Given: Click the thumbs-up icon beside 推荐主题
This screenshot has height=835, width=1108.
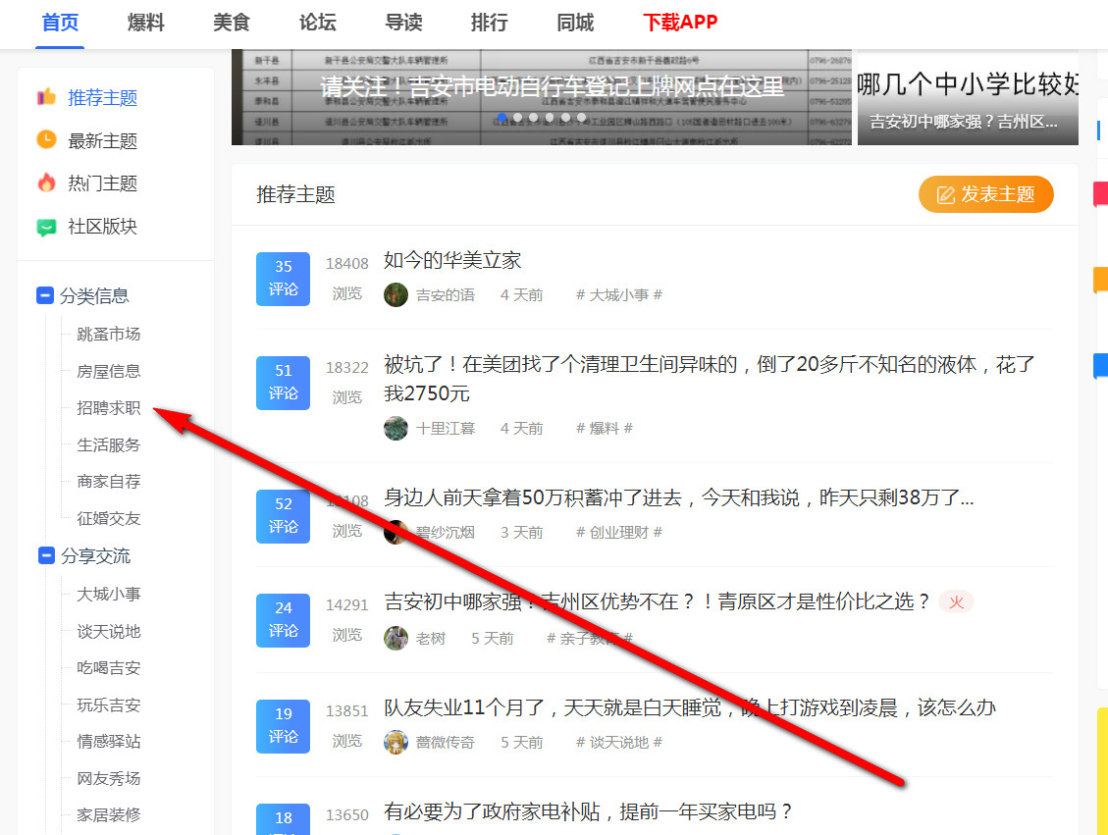Looking at the screenshot, I should (x=47, y=97).
